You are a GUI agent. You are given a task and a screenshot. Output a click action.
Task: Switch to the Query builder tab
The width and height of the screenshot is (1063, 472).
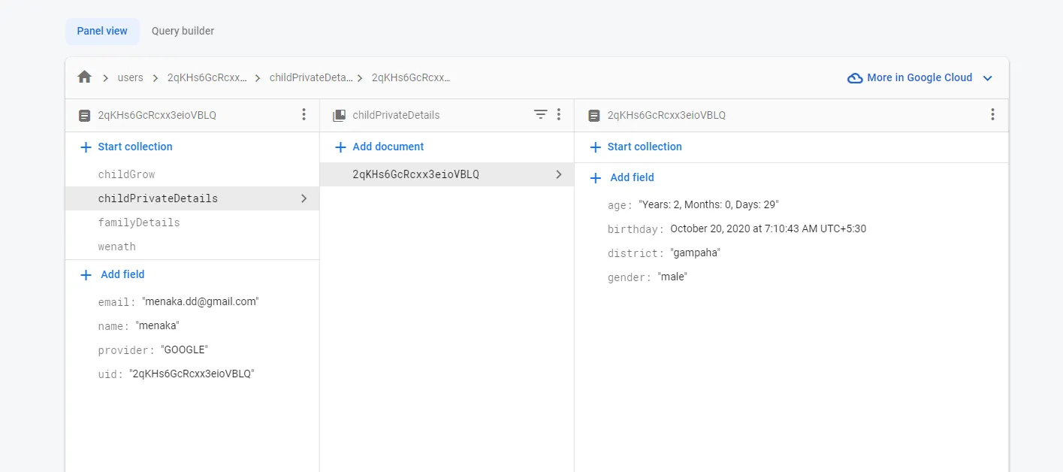coord(183,31)
